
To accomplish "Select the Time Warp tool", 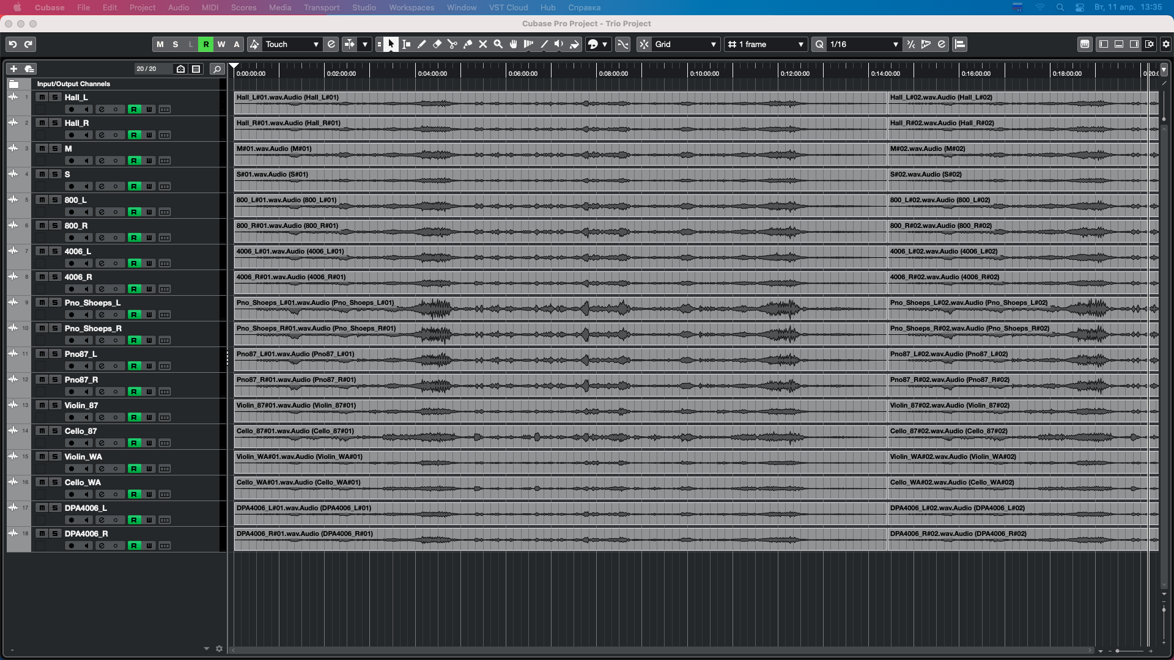I will coord(529,44).
